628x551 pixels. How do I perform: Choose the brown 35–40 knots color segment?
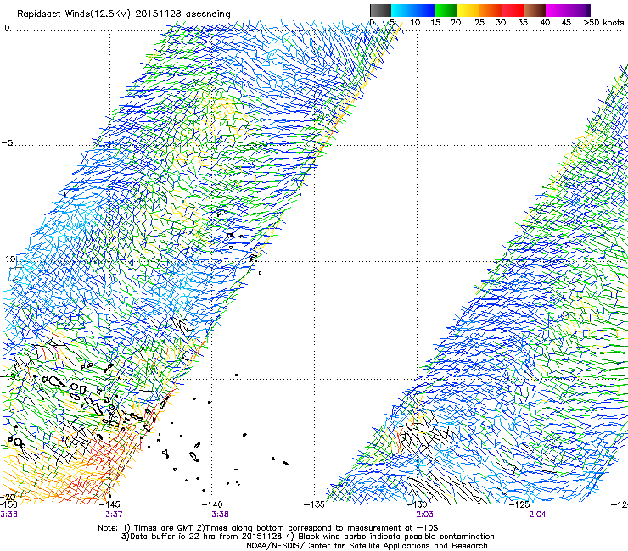[x=535, y=10]
